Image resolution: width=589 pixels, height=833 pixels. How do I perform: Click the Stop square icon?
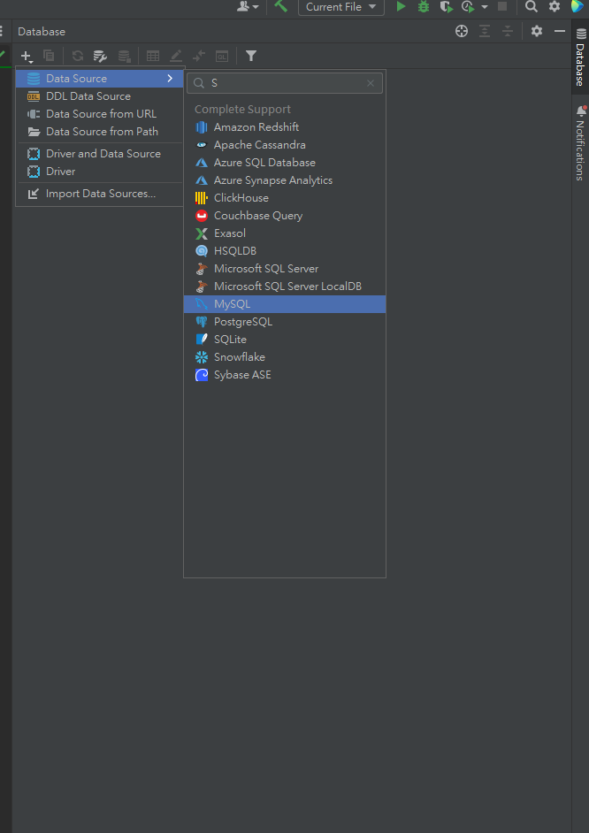(x=502, y=6)
